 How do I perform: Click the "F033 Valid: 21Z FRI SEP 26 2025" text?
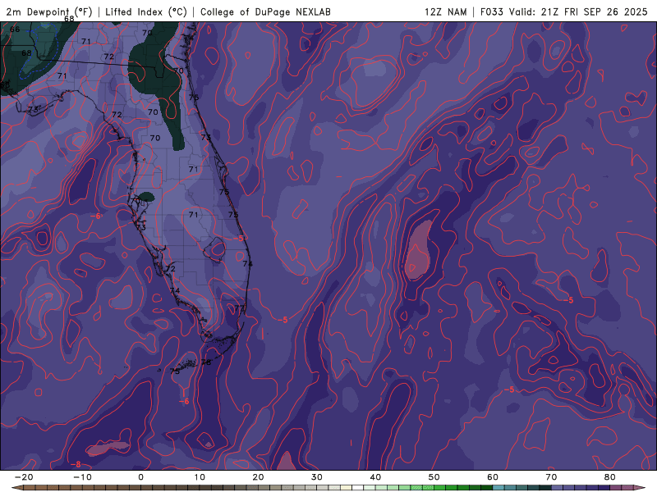tap(563, 11)
